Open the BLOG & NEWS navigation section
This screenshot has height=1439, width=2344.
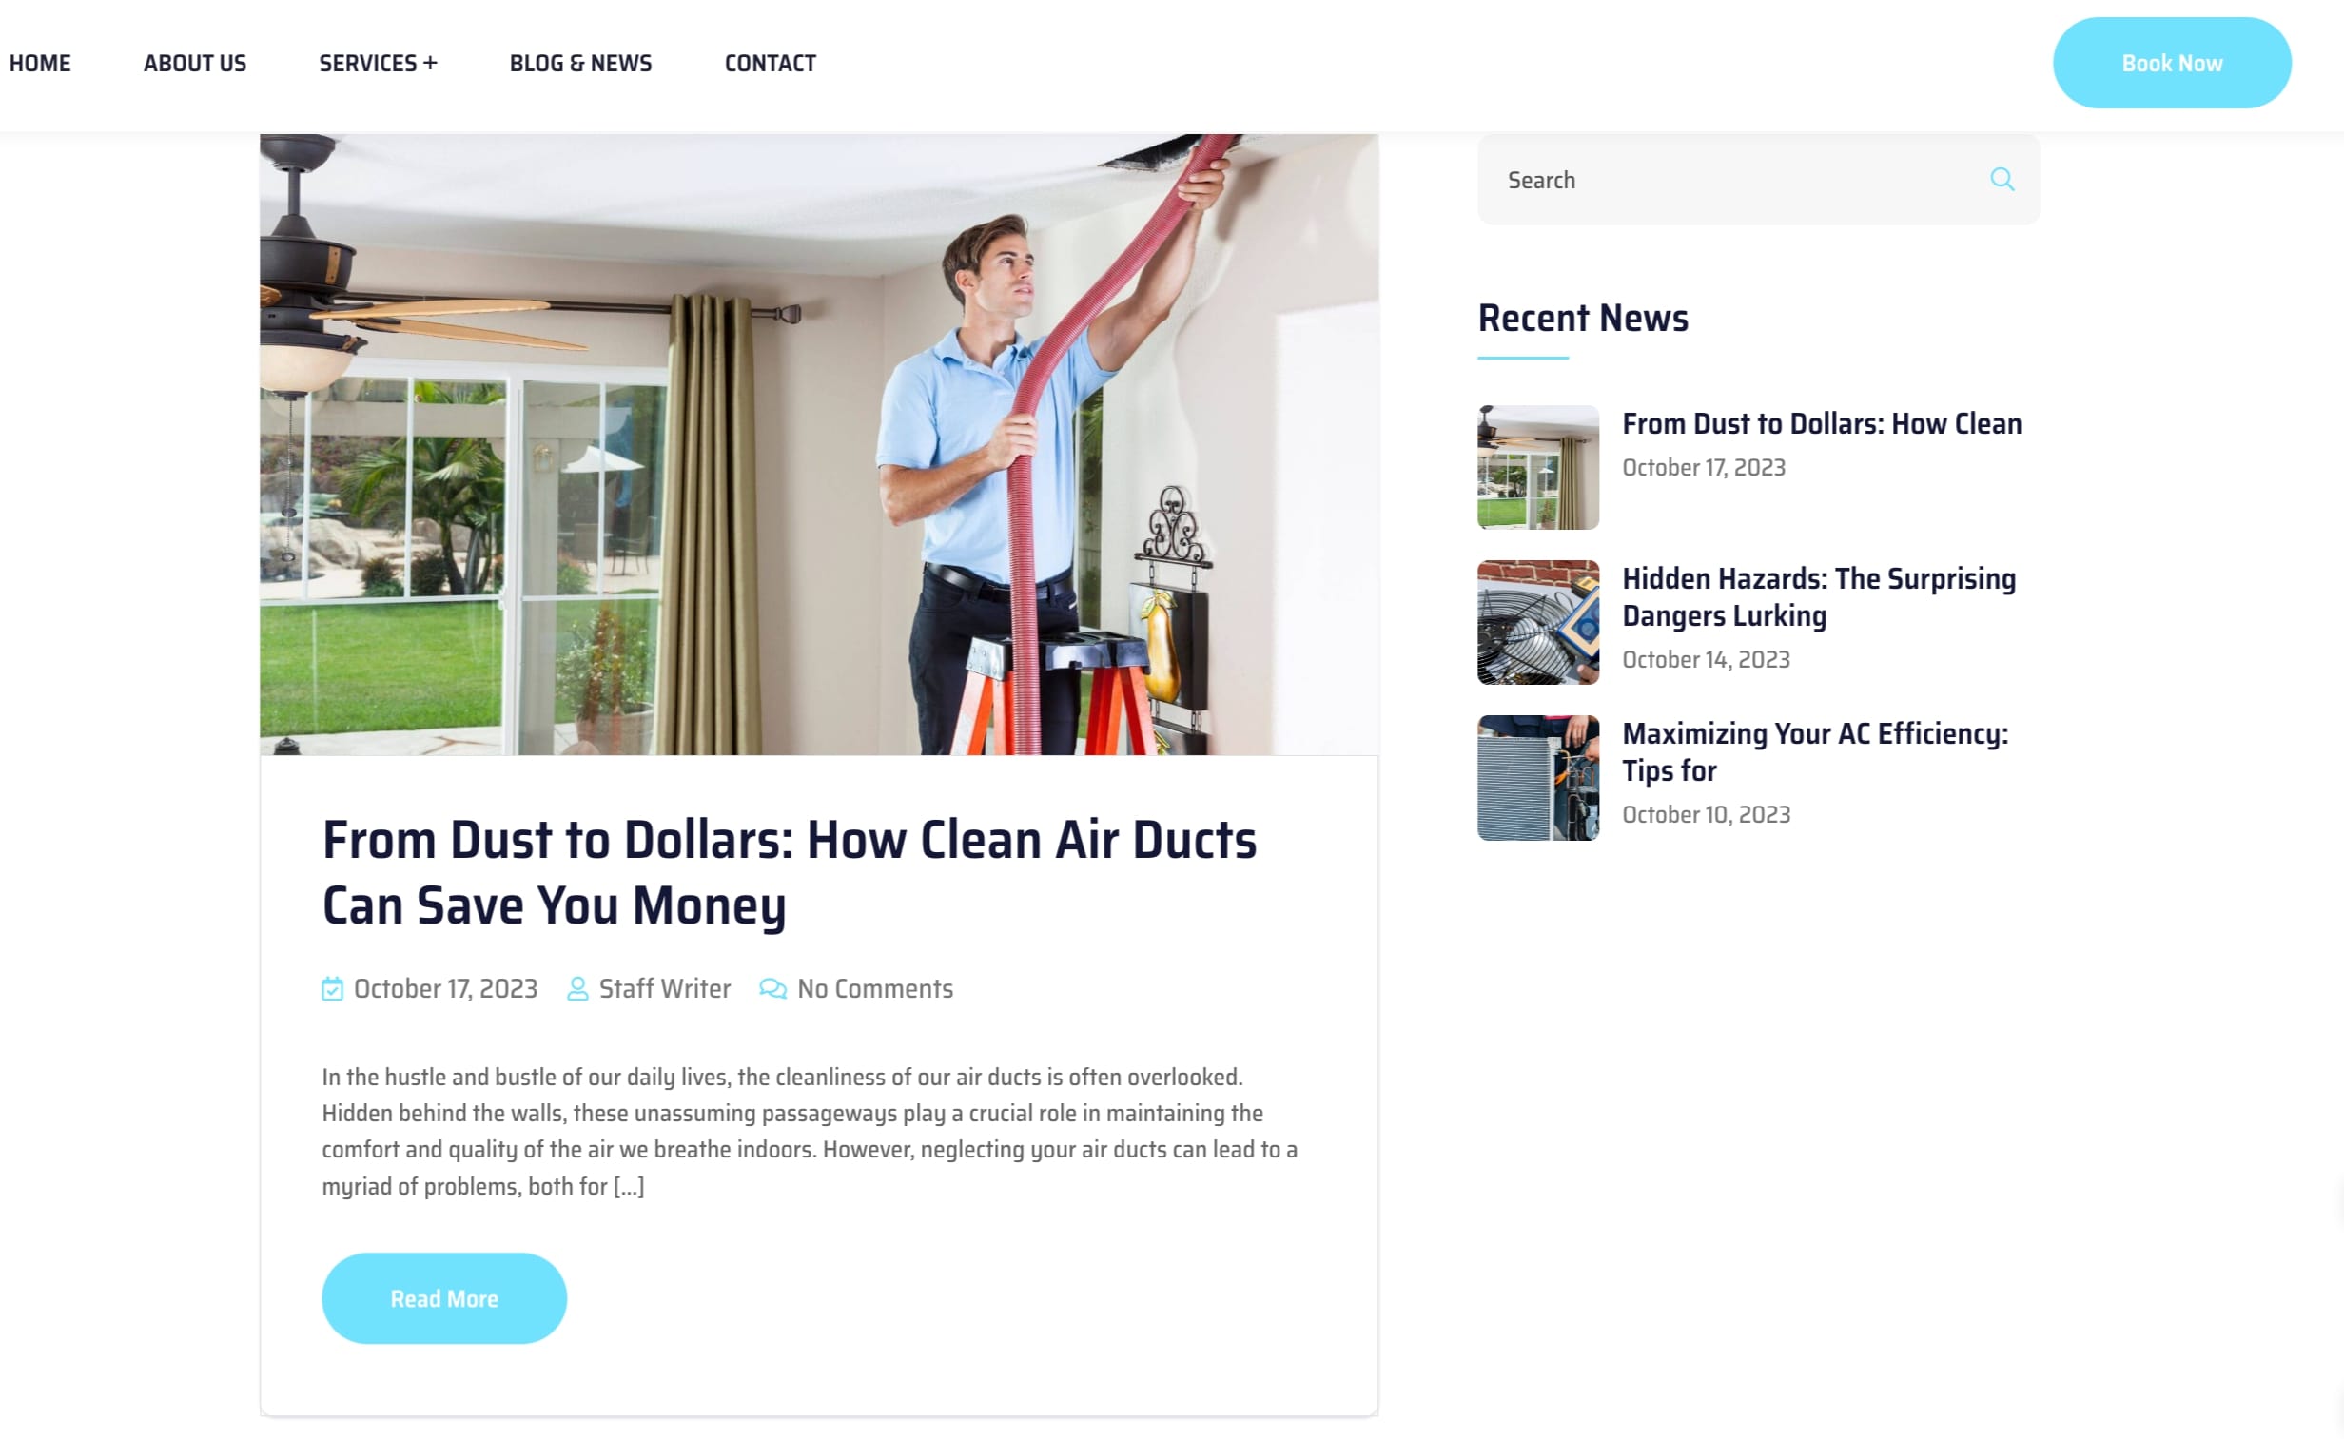click(x=581, y=64)
